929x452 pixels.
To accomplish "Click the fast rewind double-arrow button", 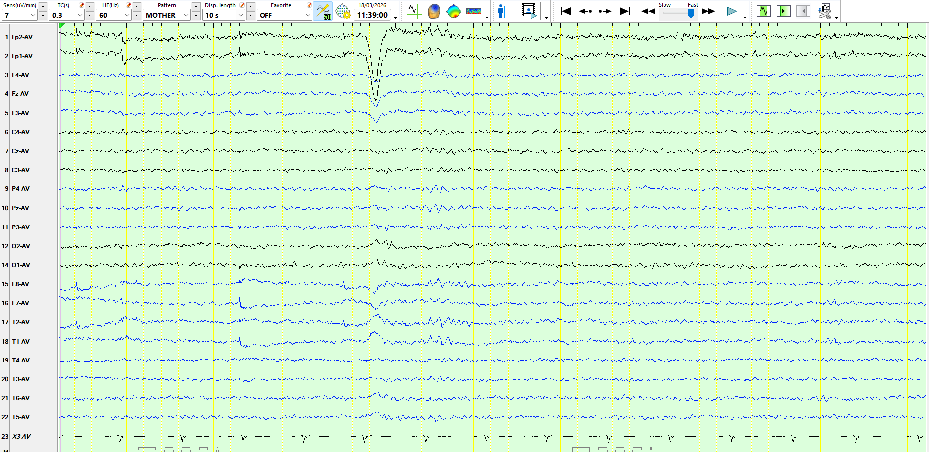I will (648, 11).
